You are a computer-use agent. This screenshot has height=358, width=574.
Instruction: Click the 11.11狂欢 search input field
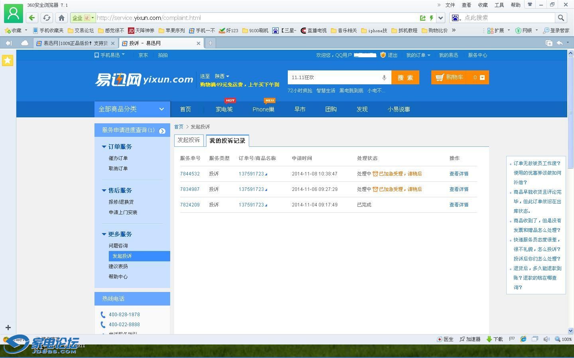pyautogui.click(x=333, y=78)
